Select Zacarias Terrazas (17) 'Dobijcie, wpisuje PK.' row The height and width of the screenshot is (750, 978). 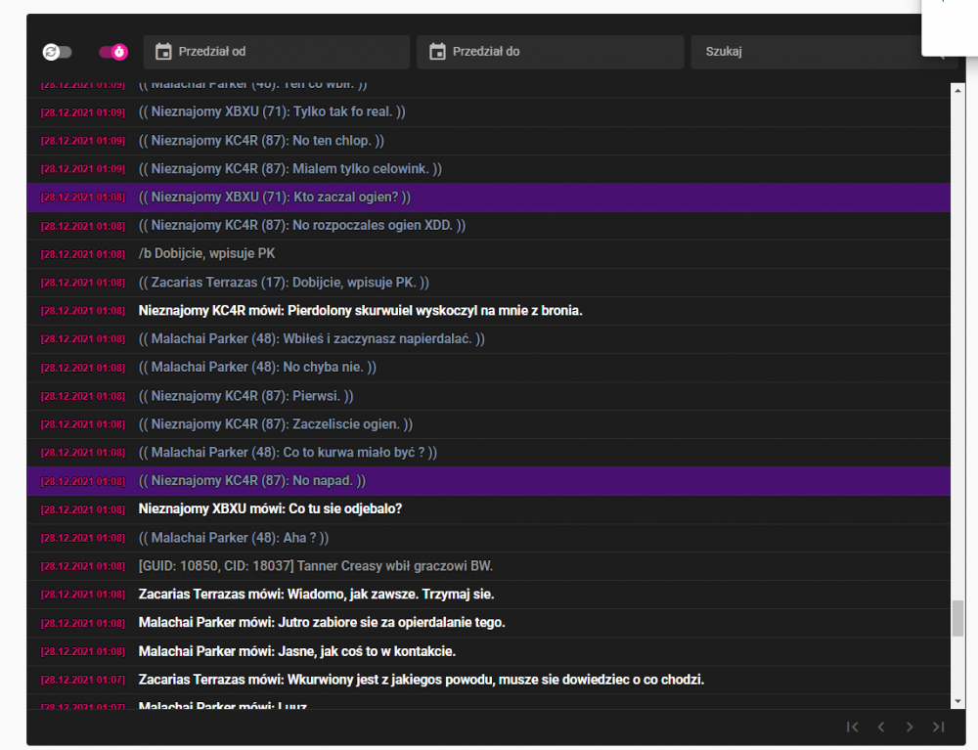coord(488,283)
